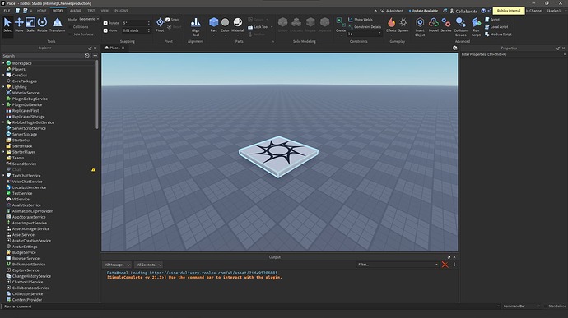Screen dimensions: 568x318
Task: Select ServerScriptService in Explorer
Action: pyautogui.click(x=29, y=128)
